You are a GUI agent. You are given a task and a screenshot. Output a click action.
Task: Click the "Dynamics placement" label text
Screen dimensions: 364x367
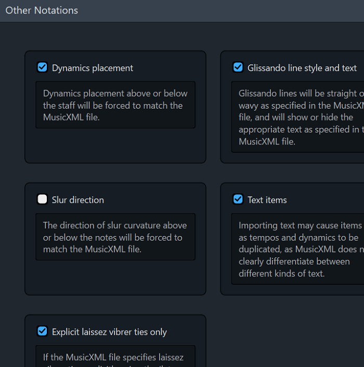tap(93, 68)
